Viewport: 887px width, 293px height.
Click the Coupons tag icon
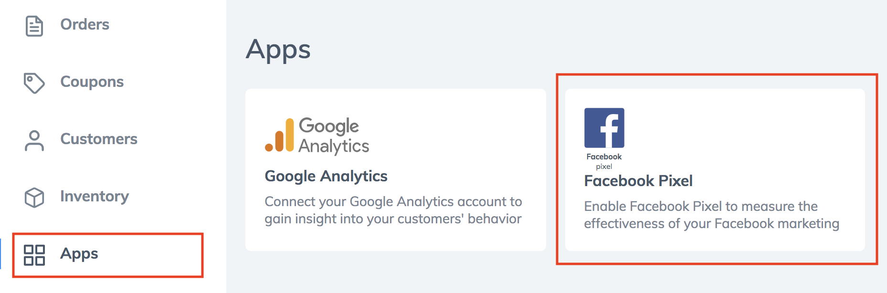[x=34, y=83]
